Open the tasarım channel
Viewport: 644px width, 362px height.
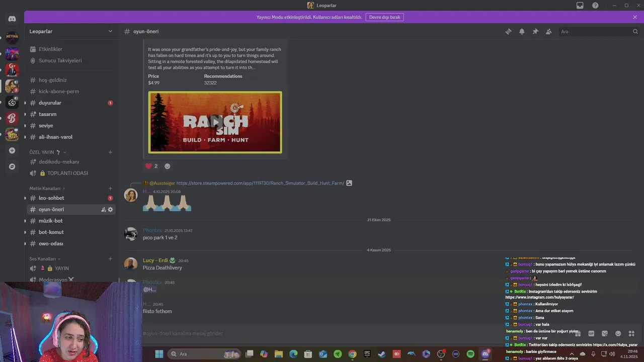tap(71, 114)
